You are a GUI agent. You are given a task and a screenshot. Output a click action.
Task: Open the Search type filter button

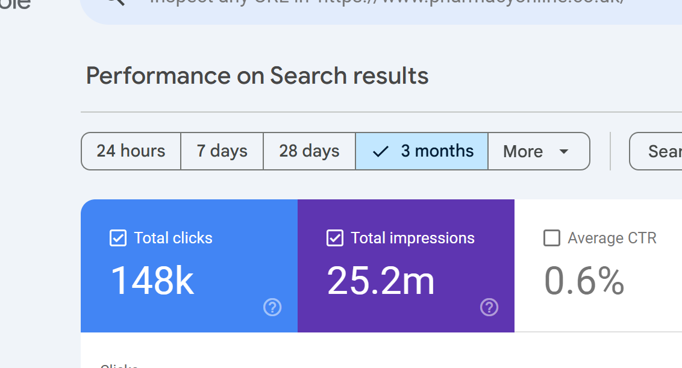657,151
